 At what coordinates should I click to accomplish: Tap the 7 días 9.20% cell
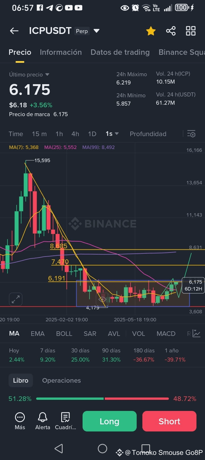pyautogui.click(x=48, y=355)
